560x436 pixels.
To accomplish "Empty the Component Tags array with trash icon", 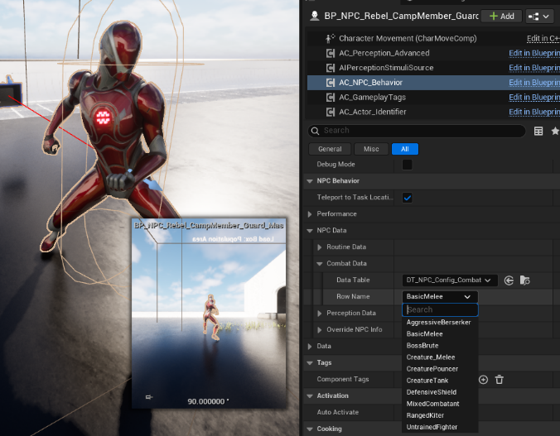I will [500, 379].
